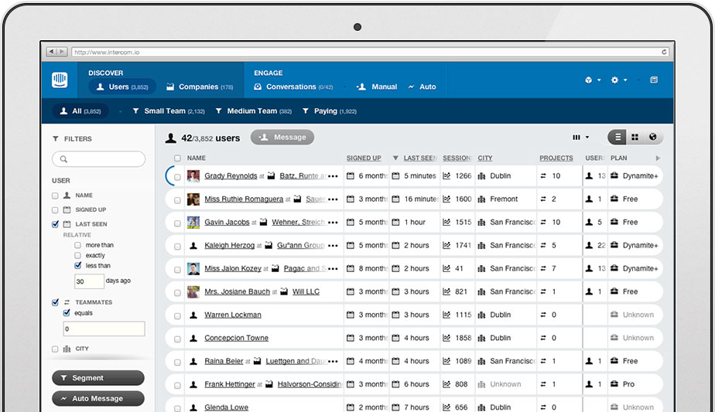
Task: Open Batz, Runte company link
Action: [303, 176]
